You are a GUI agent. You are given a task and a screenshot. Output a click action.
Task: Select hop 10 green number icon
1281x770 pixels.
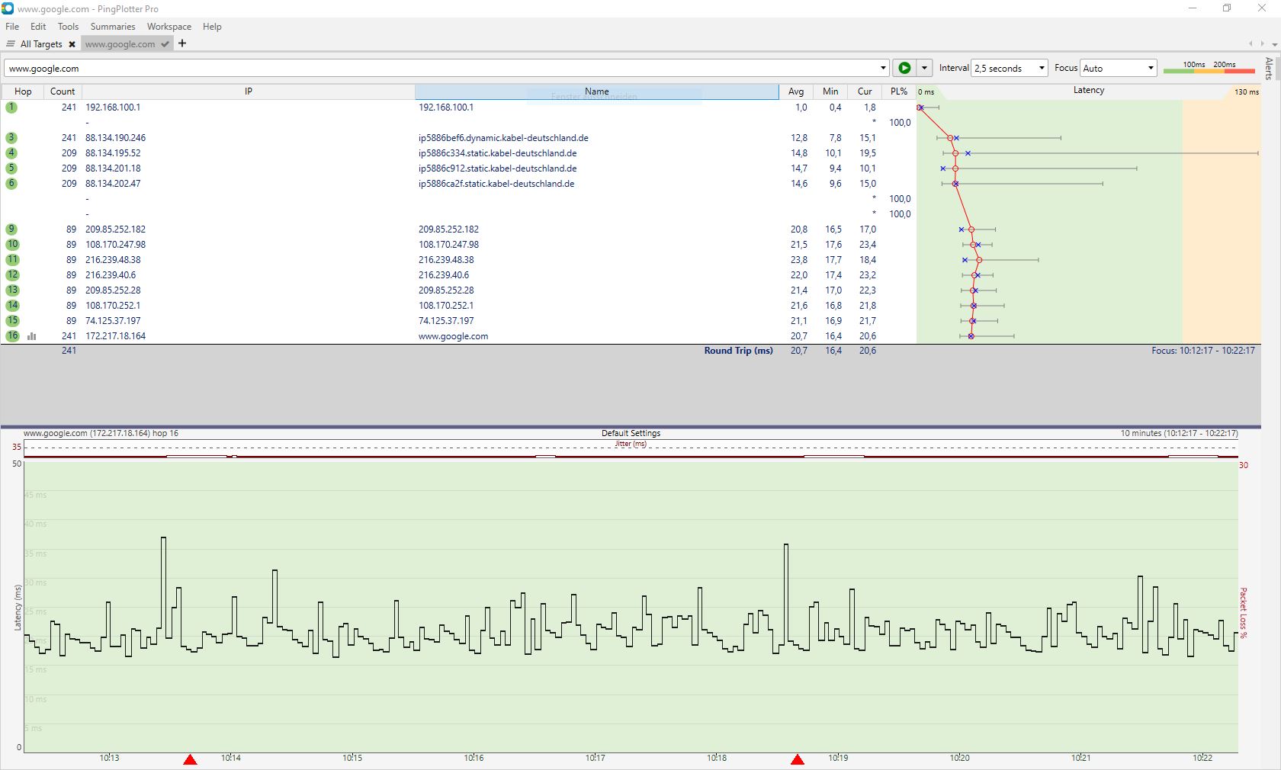(12, 244)
